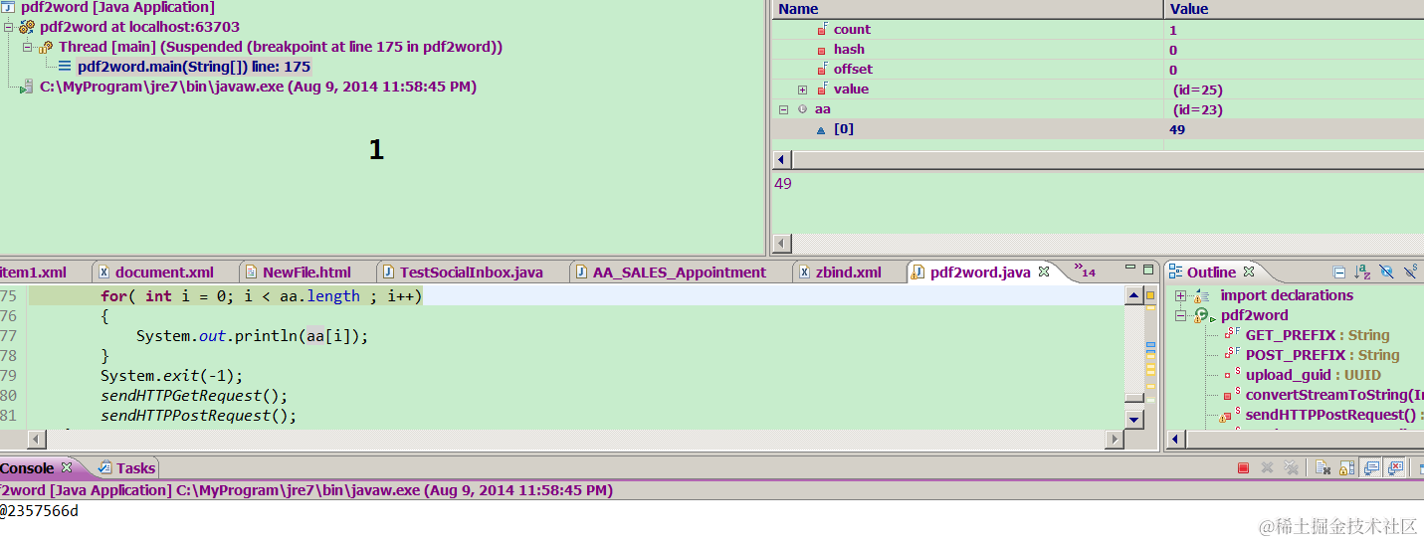Image resolution: width=1424 pixels, height=543 pixels.
Task: Click the yellow warning marker atop overview ruler
Action: tap(1150, 295)
